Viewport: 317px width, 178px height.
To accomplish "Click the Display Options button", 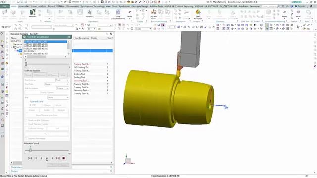I will [47, 92].
